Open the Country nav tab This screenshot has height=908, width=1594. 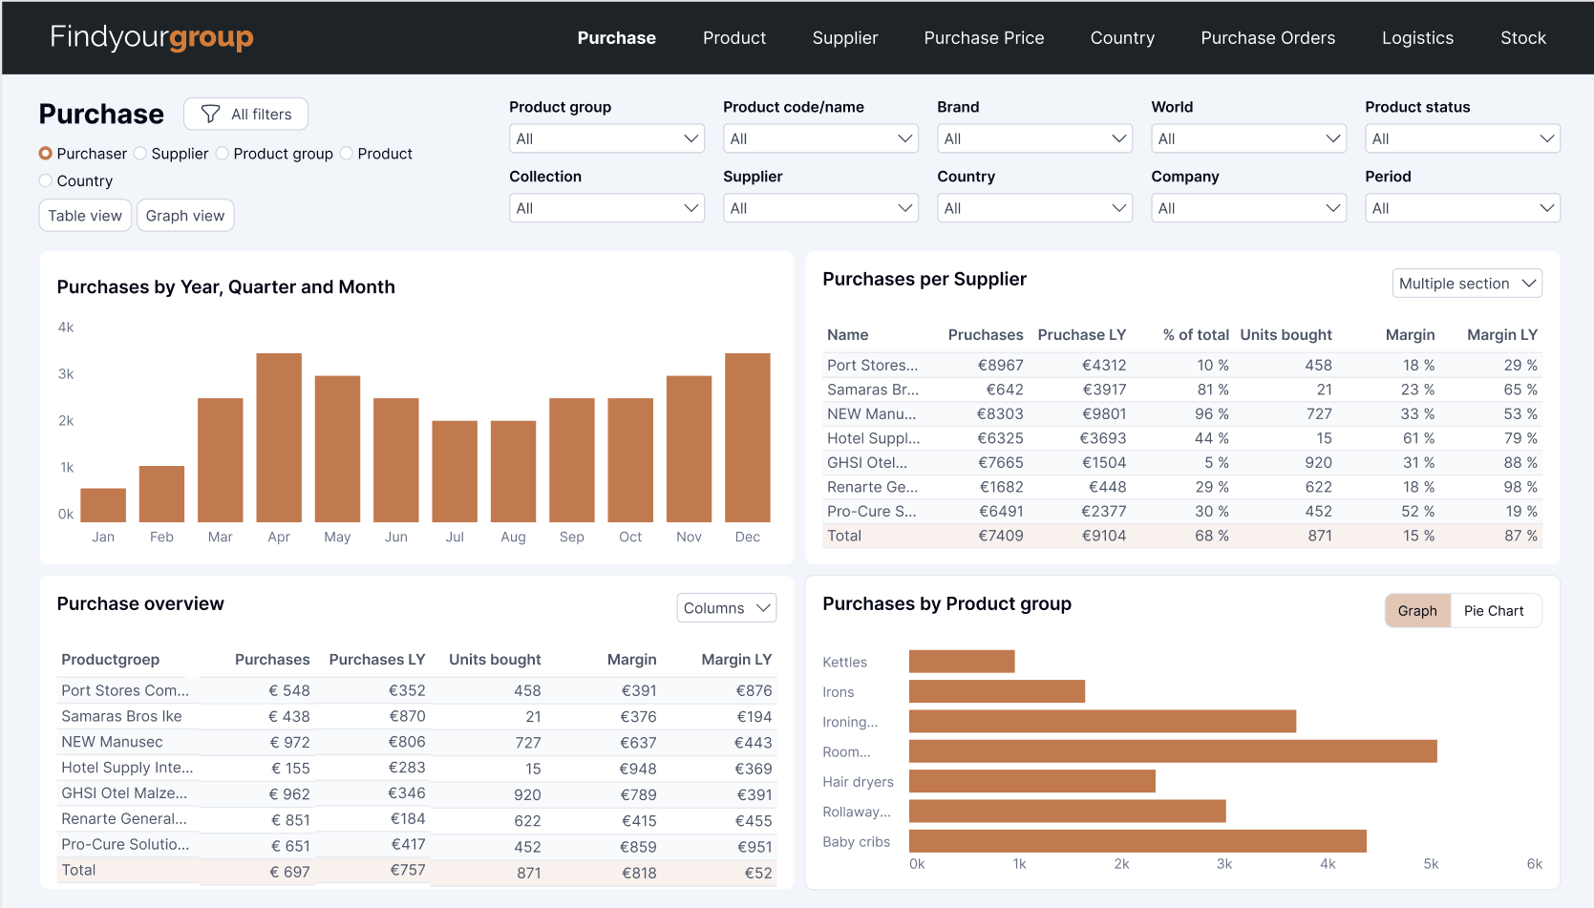click(x=1122, y=38)
